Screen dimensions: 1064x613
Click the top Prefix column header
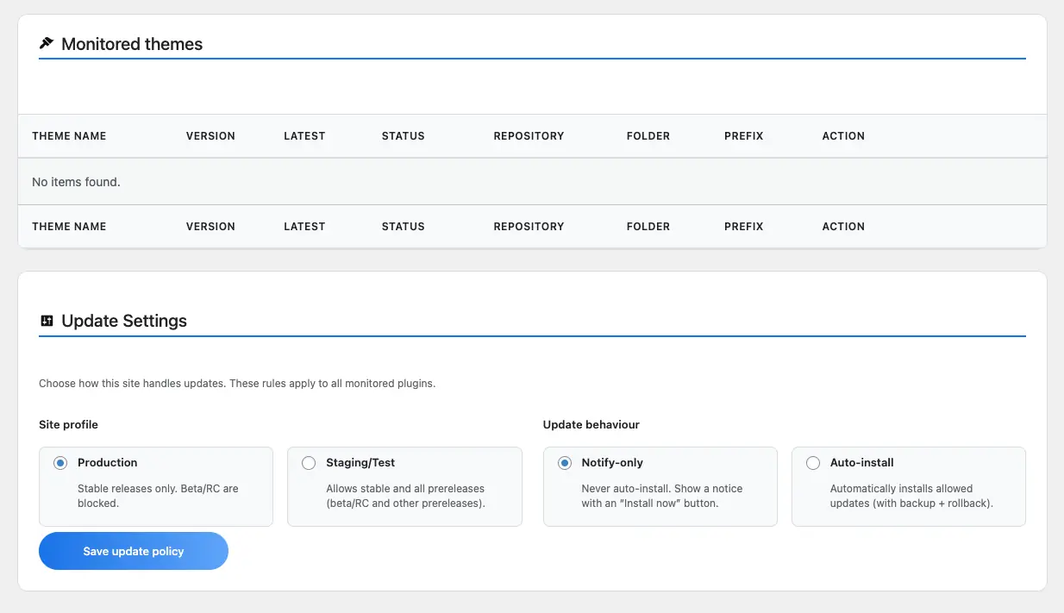[x=744, y=136]
